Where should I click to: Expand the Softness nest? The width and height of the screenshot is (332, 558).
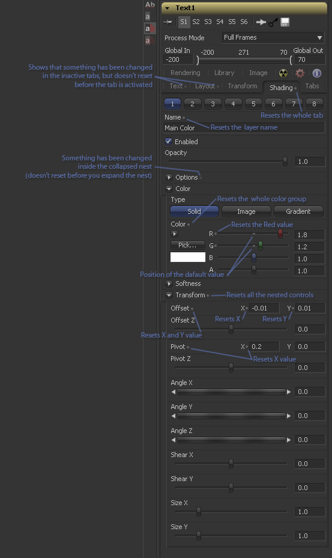tap(169, 284)
